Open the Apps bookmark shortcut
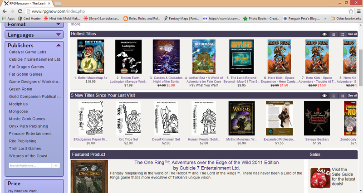 tap(8, 19)
